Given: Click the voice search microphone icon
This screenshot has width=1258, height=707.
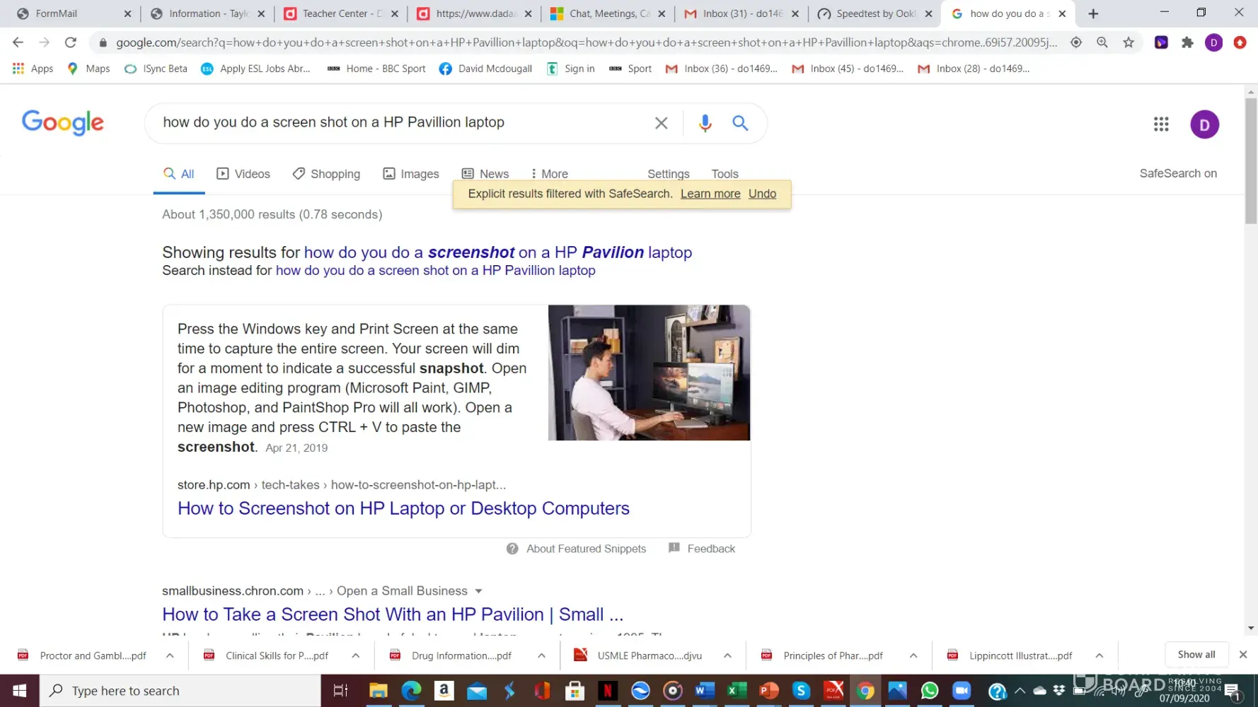Looking at the screenshot, I should tap(705, 123).
